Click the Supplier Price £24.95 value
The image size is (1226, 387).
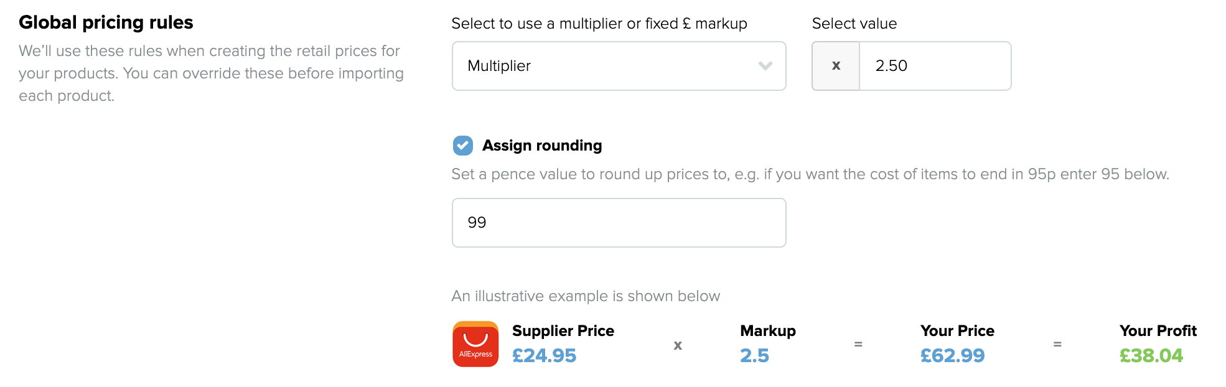click(544, 356)
